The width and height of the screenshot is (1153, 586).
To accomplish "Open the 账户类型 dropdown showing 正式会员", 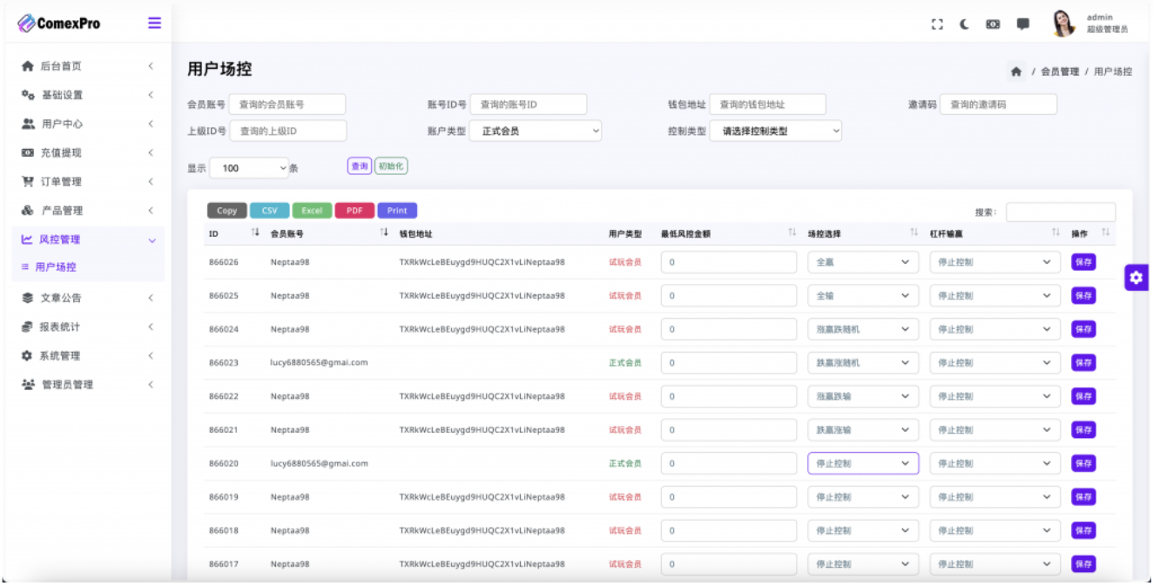I will click(x=536, y=131).
